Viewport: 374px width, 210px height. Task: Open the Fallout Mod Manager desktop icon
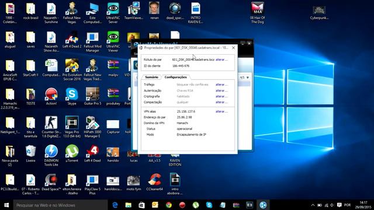tap(92, 41)
